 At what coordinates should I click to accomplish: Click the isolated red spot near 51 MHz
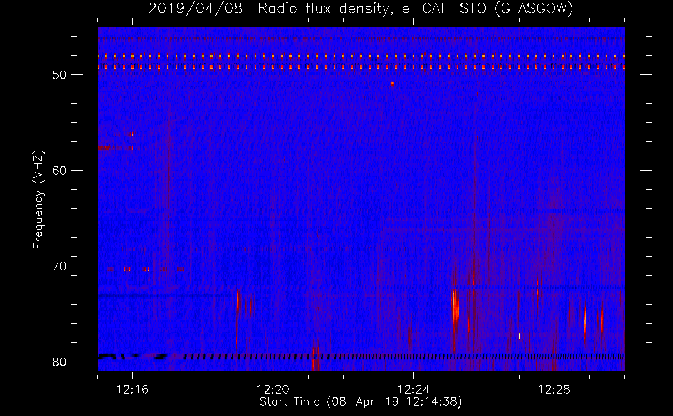tap(392, 84)
